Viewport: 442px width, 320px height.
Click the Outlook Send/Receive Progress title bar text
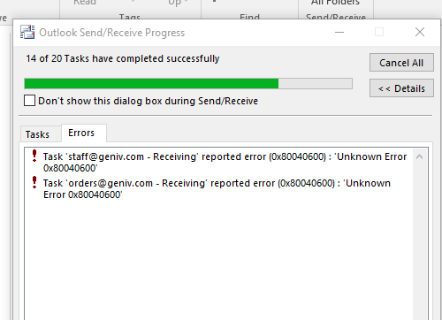click(112, 33)
